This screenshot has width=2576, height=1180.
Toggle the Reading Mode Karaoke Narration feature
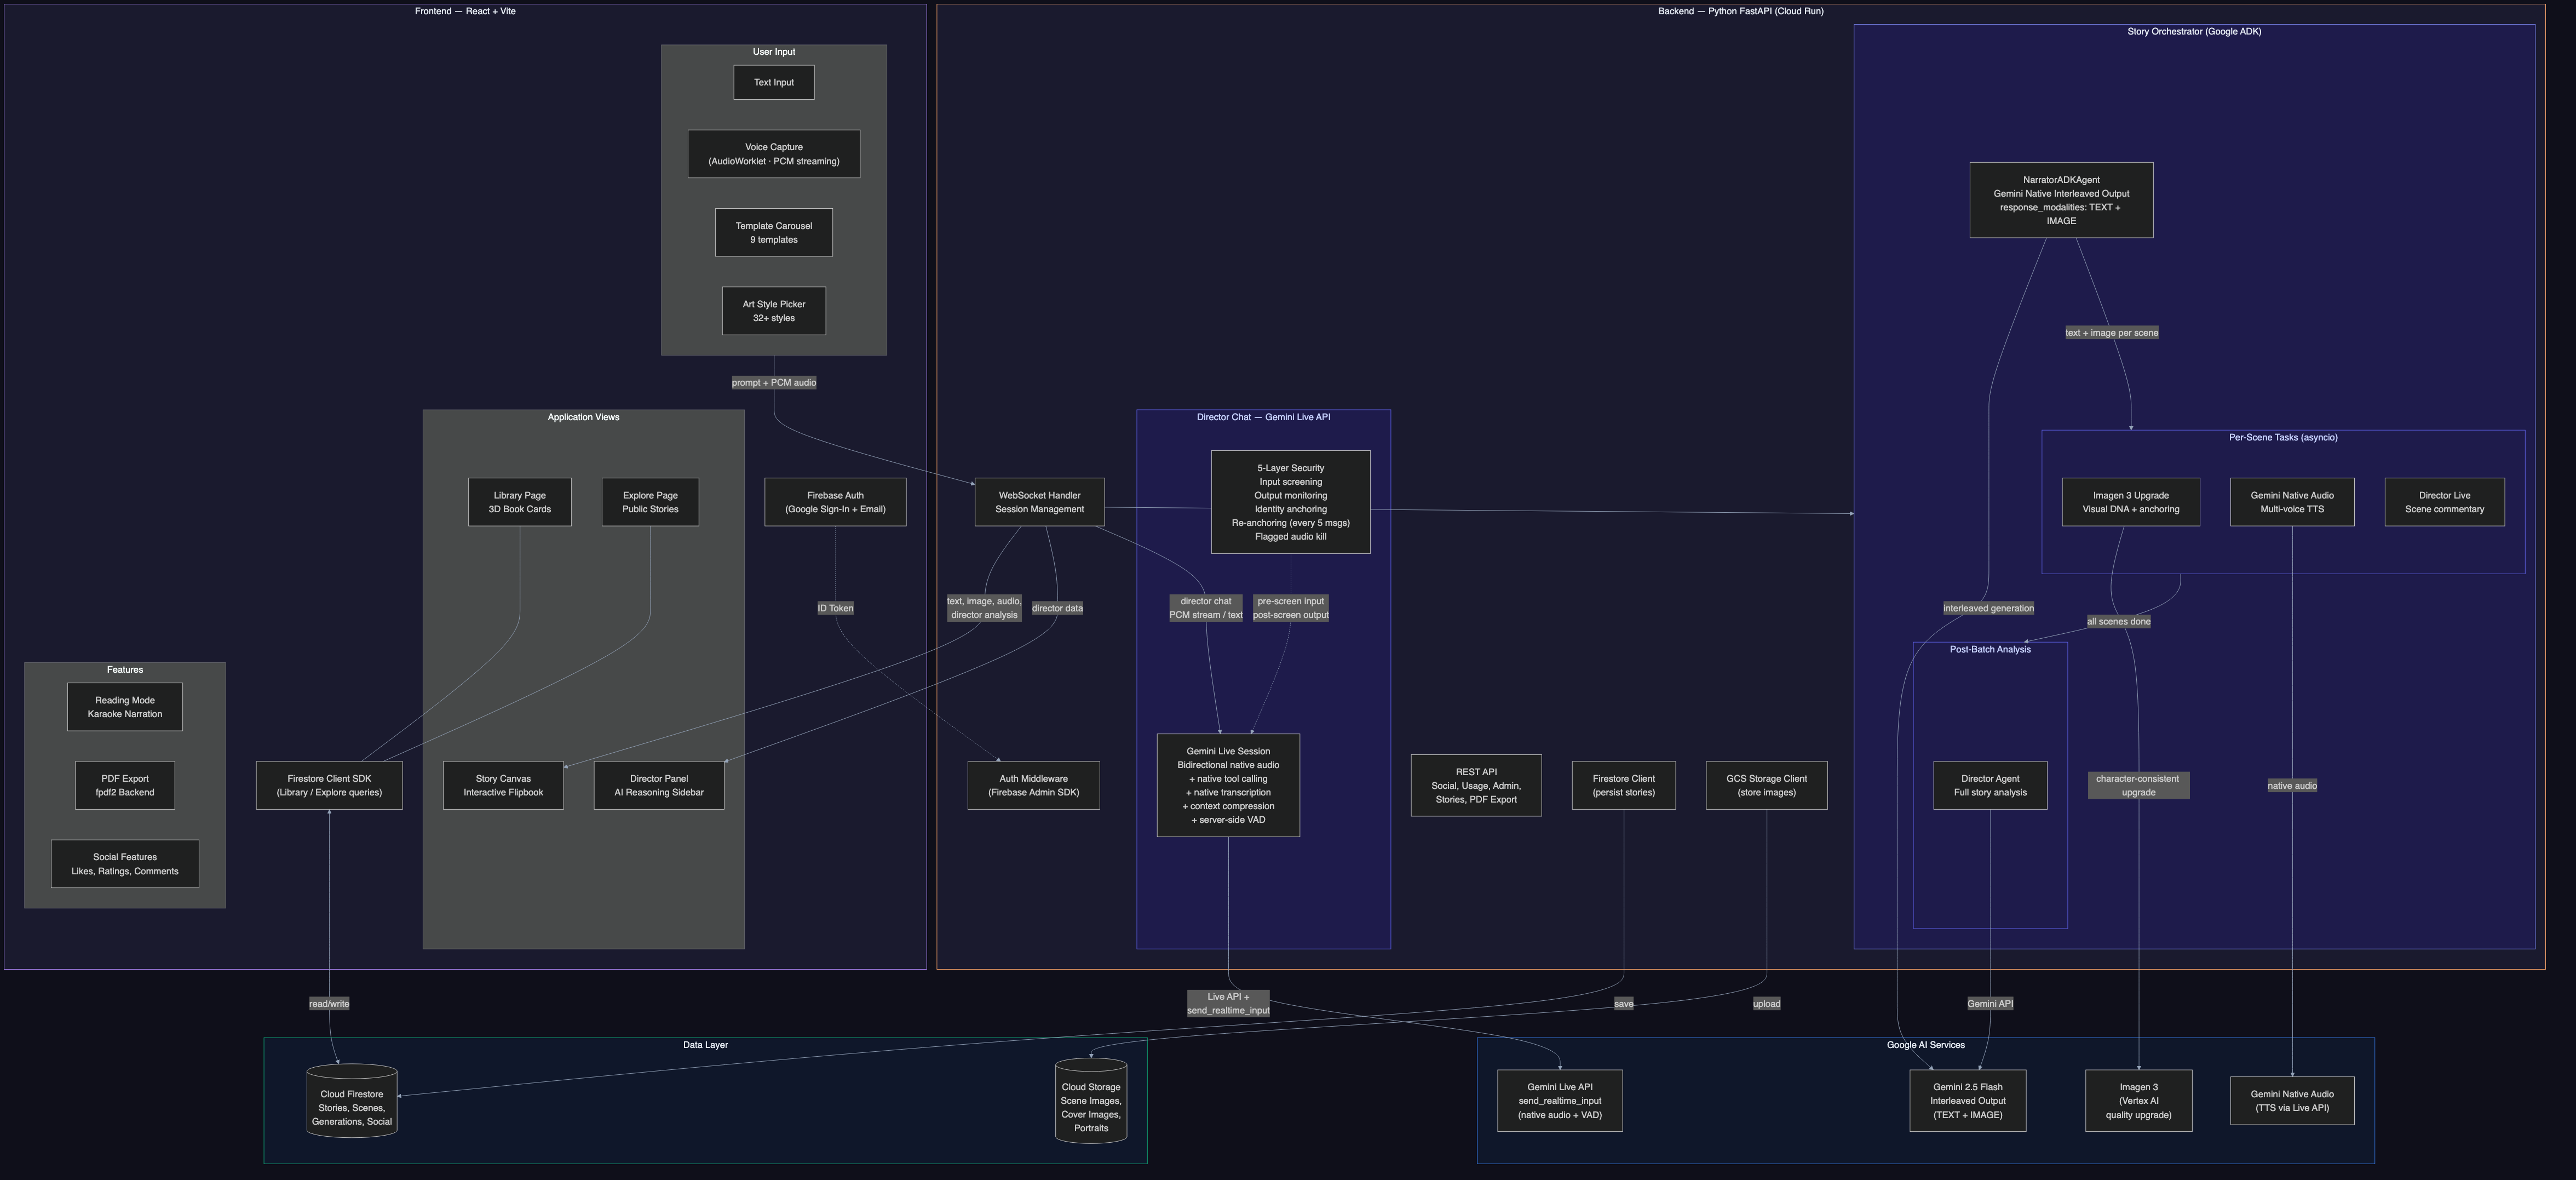click(x=125, y=706)
